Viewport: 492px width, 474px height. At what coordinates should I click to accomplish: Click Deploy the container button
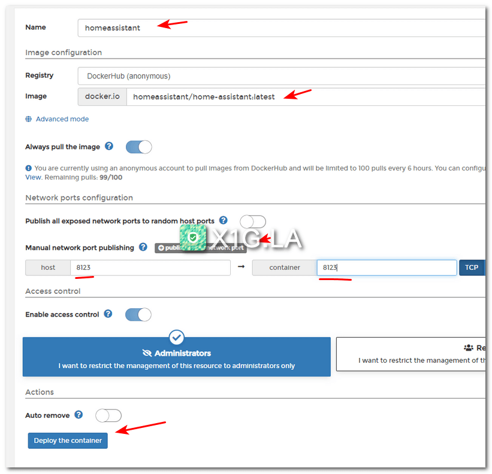(x=68, y=440)
